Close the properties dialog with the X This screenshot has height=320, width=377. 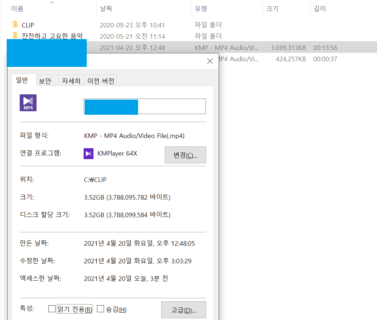(210, 61)
